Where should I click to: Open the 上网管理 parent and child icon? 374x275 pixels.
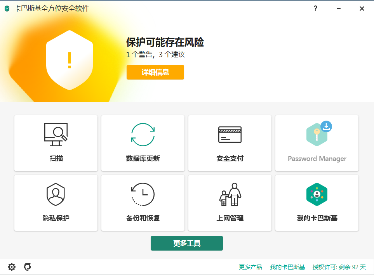coord(230,194)
